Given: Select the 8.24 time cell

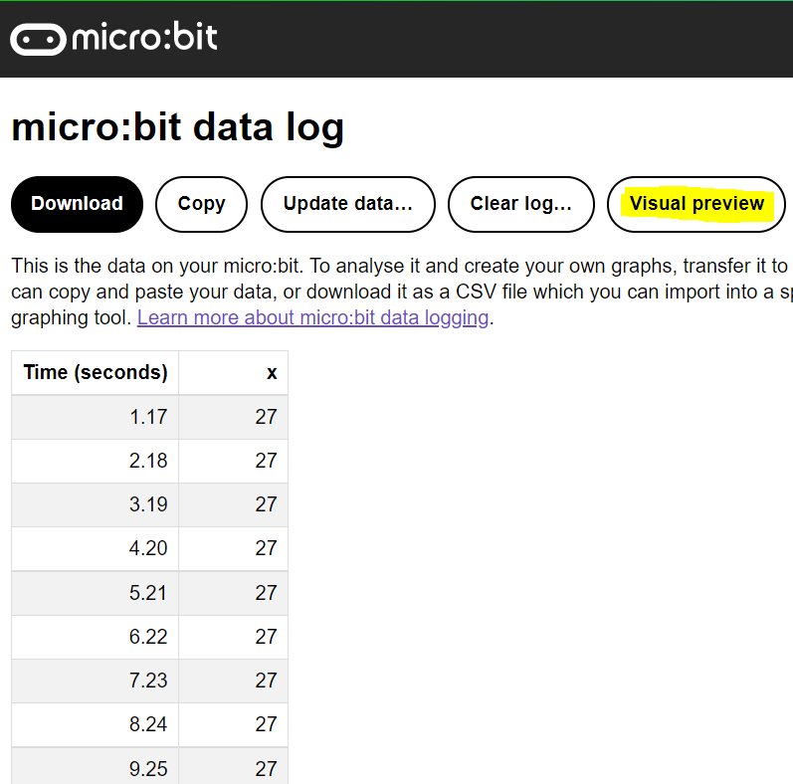Looking at the screenshot, I should pyautogui.click(x=96, y=725).
